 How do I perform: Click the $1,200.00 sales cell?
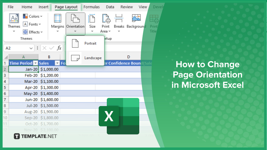pyautogui.click(x=49, y=75)
